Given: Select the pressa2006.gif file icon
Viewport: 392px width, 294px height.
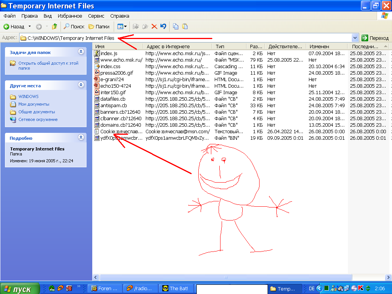Looking at the screenshot, I should 97,73.
